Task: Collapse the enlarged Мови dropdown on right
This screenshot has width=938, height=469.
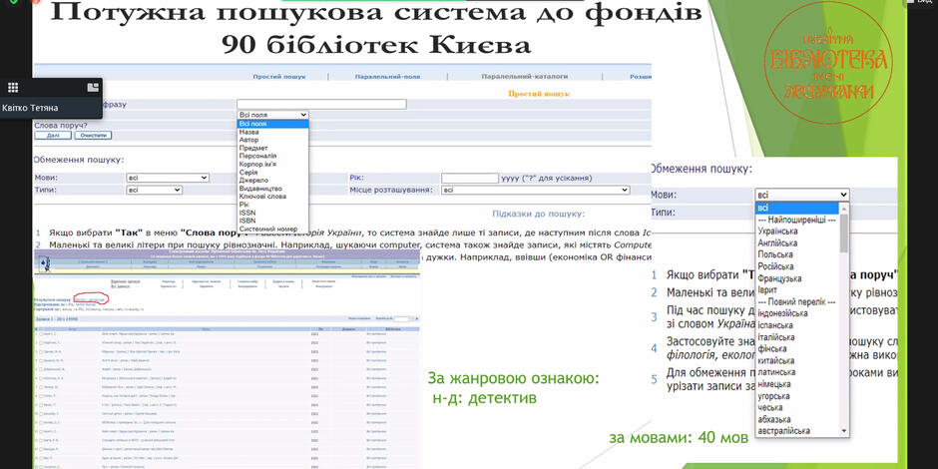Action: click(801, 195)
